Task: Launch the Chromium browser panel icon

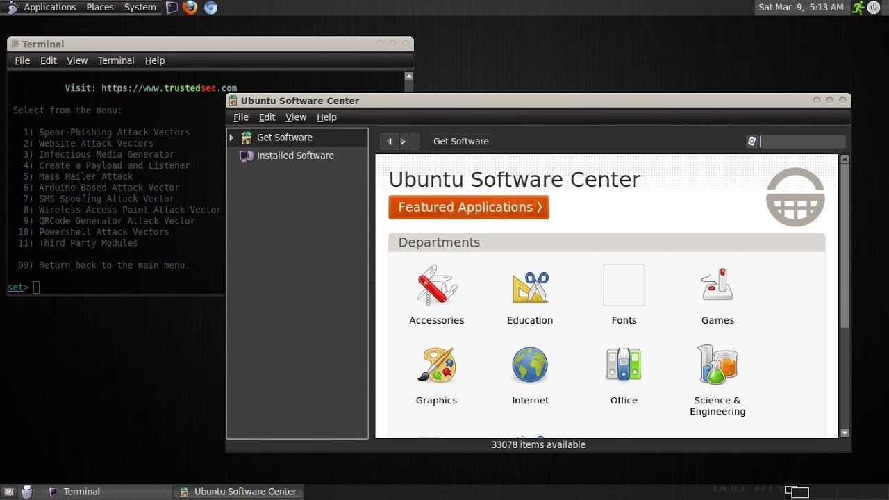Action: [x=210, y=8]
